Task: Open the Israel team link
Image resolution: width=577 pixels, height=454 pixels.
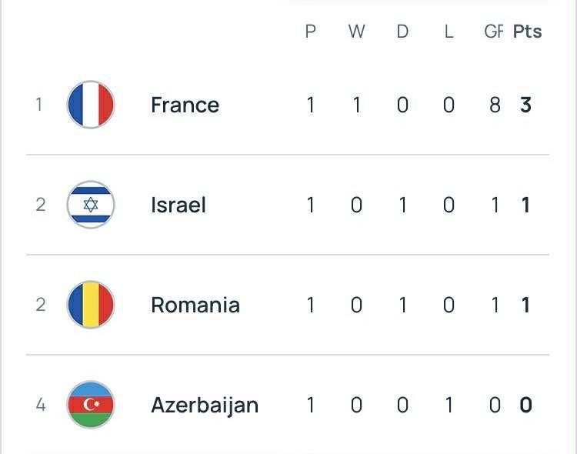Action: click(x=178, y=205)
